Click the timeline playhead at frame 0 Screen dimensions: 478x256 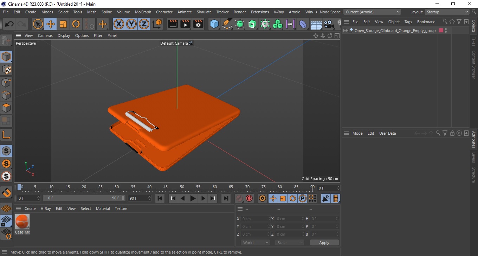click(19, 187)
